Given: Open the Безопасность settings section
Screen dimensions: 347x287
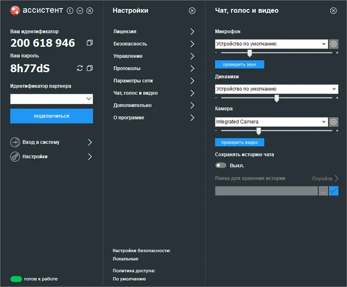Looking at the screenshot, I should point(154,44).
